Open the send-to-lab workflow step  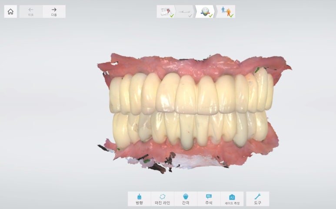pos(226,12)
